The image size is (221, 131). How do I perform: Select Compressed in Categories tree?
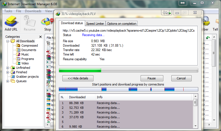(x=30, y=46)
